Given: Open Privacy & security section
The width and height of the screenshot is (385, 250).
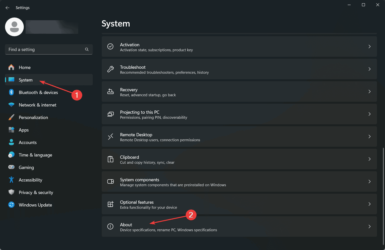Looking at the screenshot, I should 49,192.
